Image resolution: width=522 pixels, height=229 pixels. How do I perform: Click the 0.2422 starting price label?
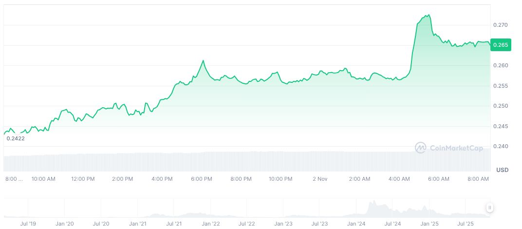pyautogui.click(x=15, y=138)
